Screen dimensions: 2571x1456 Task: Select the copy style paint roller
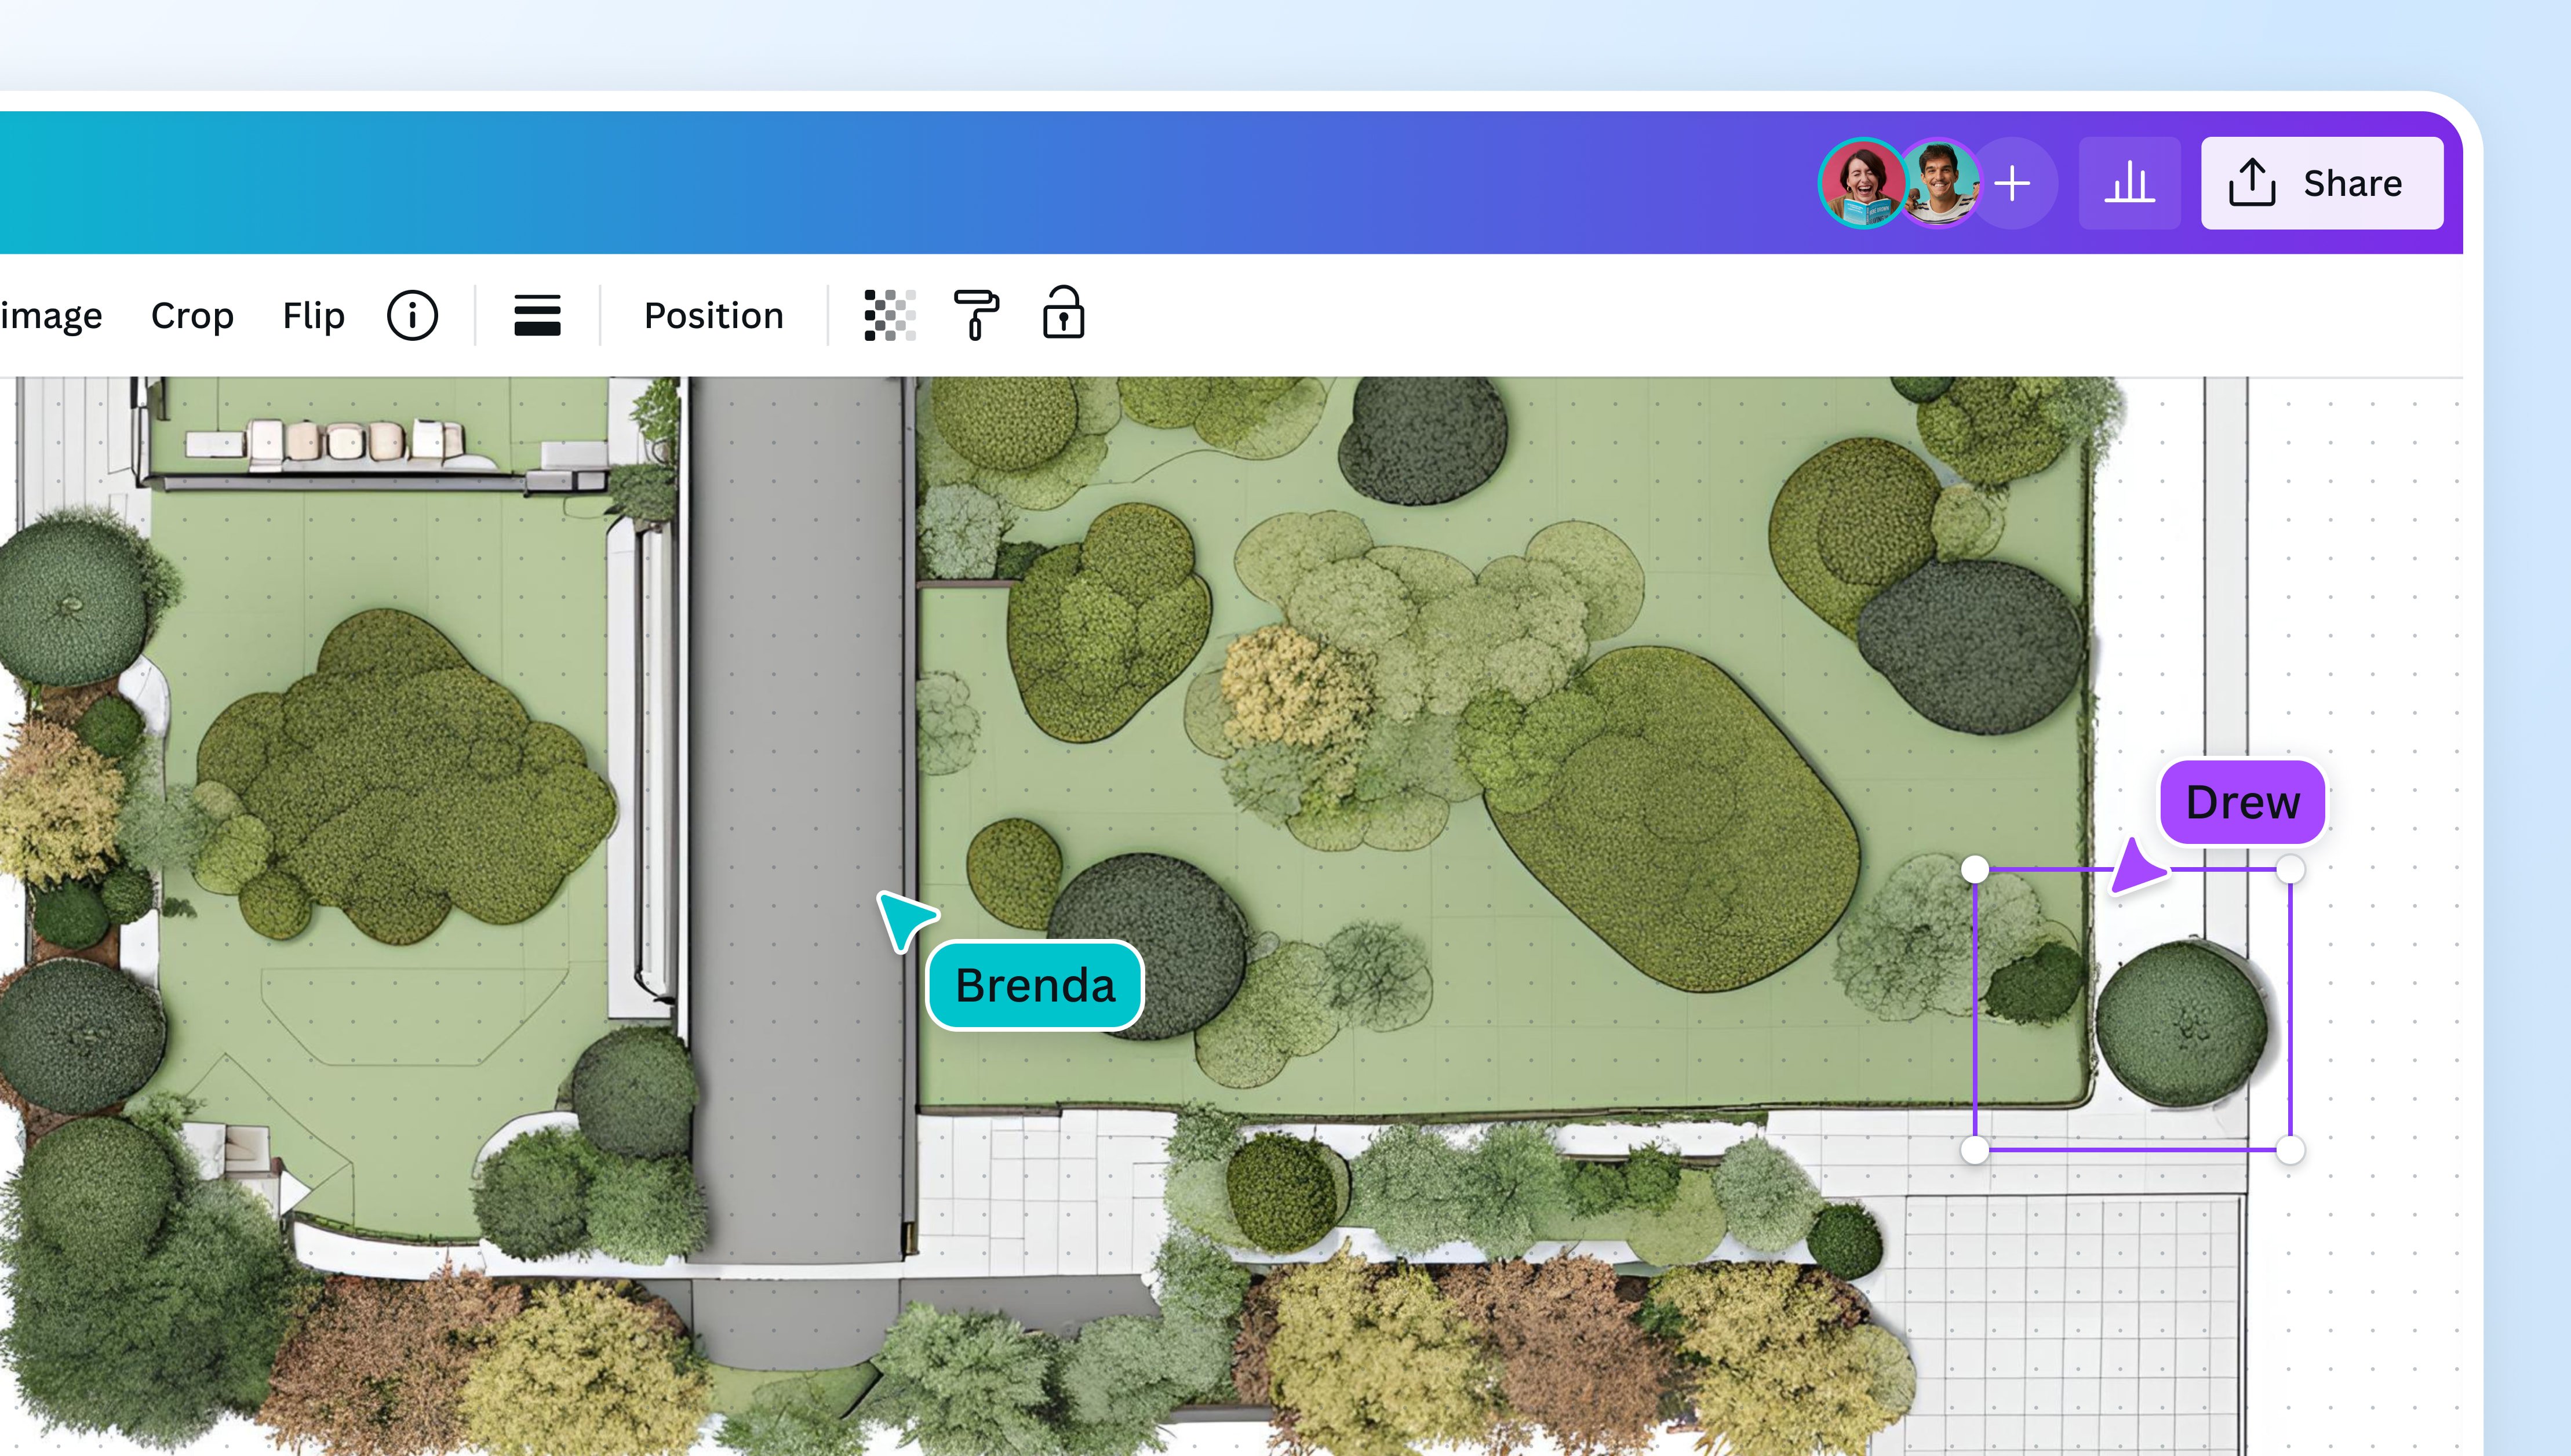977,315
